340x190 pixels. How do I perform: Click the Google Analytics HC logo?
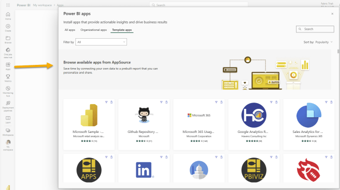point(254,115)
